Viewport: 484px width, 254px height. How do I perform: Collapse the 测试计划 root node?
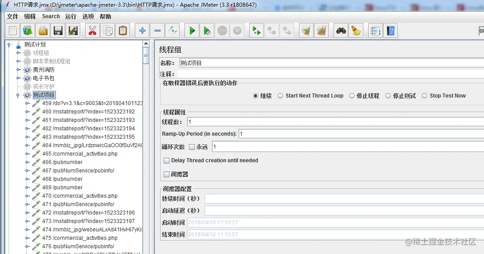(x=9, y=45)
